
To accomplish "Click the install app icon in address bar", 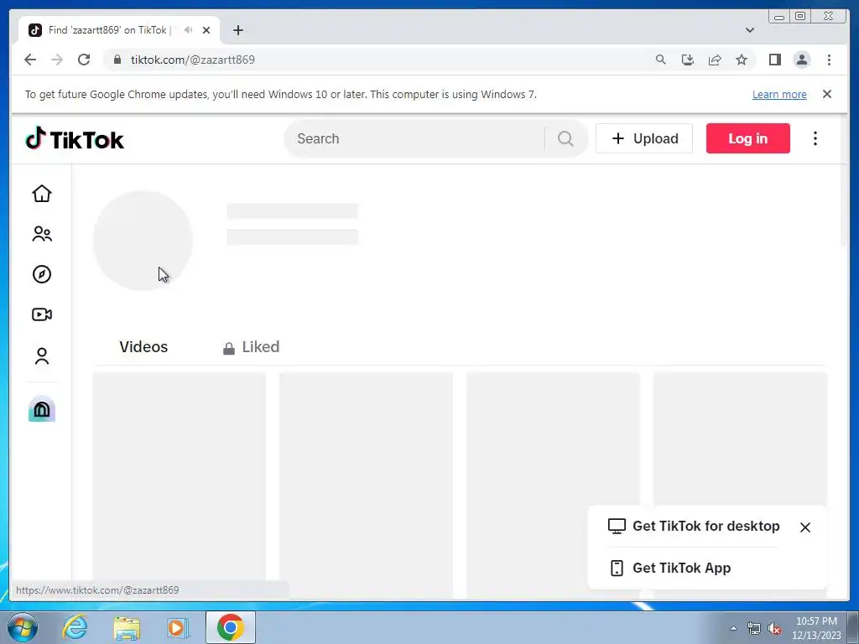I will 688,60.
